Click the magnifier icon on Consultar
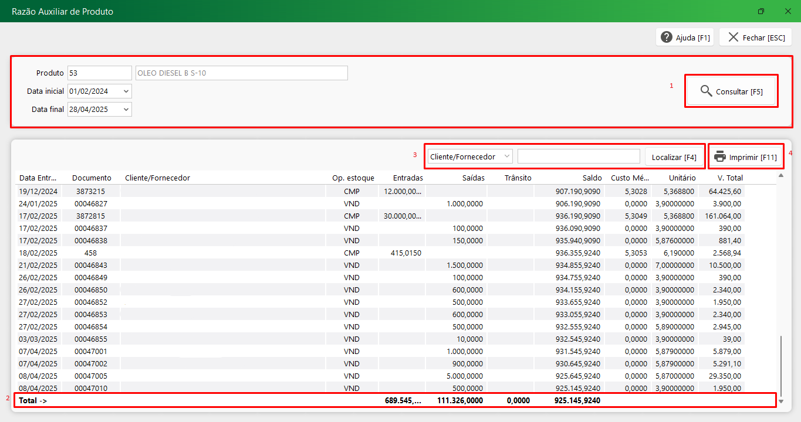 tap(706, 91)
